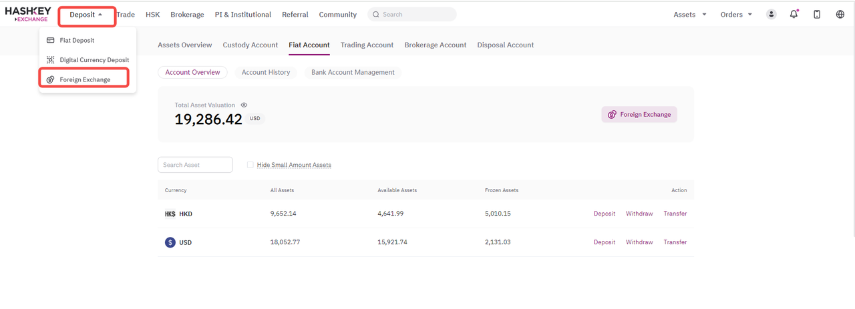This screenshot has width=855, height=309.
Task: Select the Fiat Account tab
Action: tap(309, 45)
